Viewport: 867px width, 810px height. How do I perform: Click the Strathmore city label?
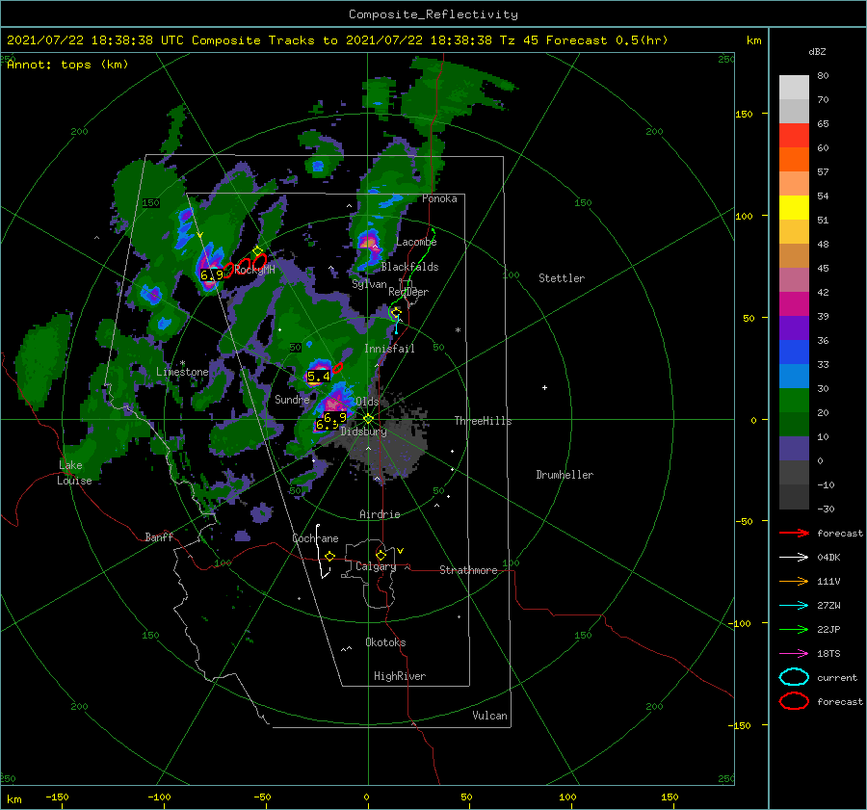(468, 570)
